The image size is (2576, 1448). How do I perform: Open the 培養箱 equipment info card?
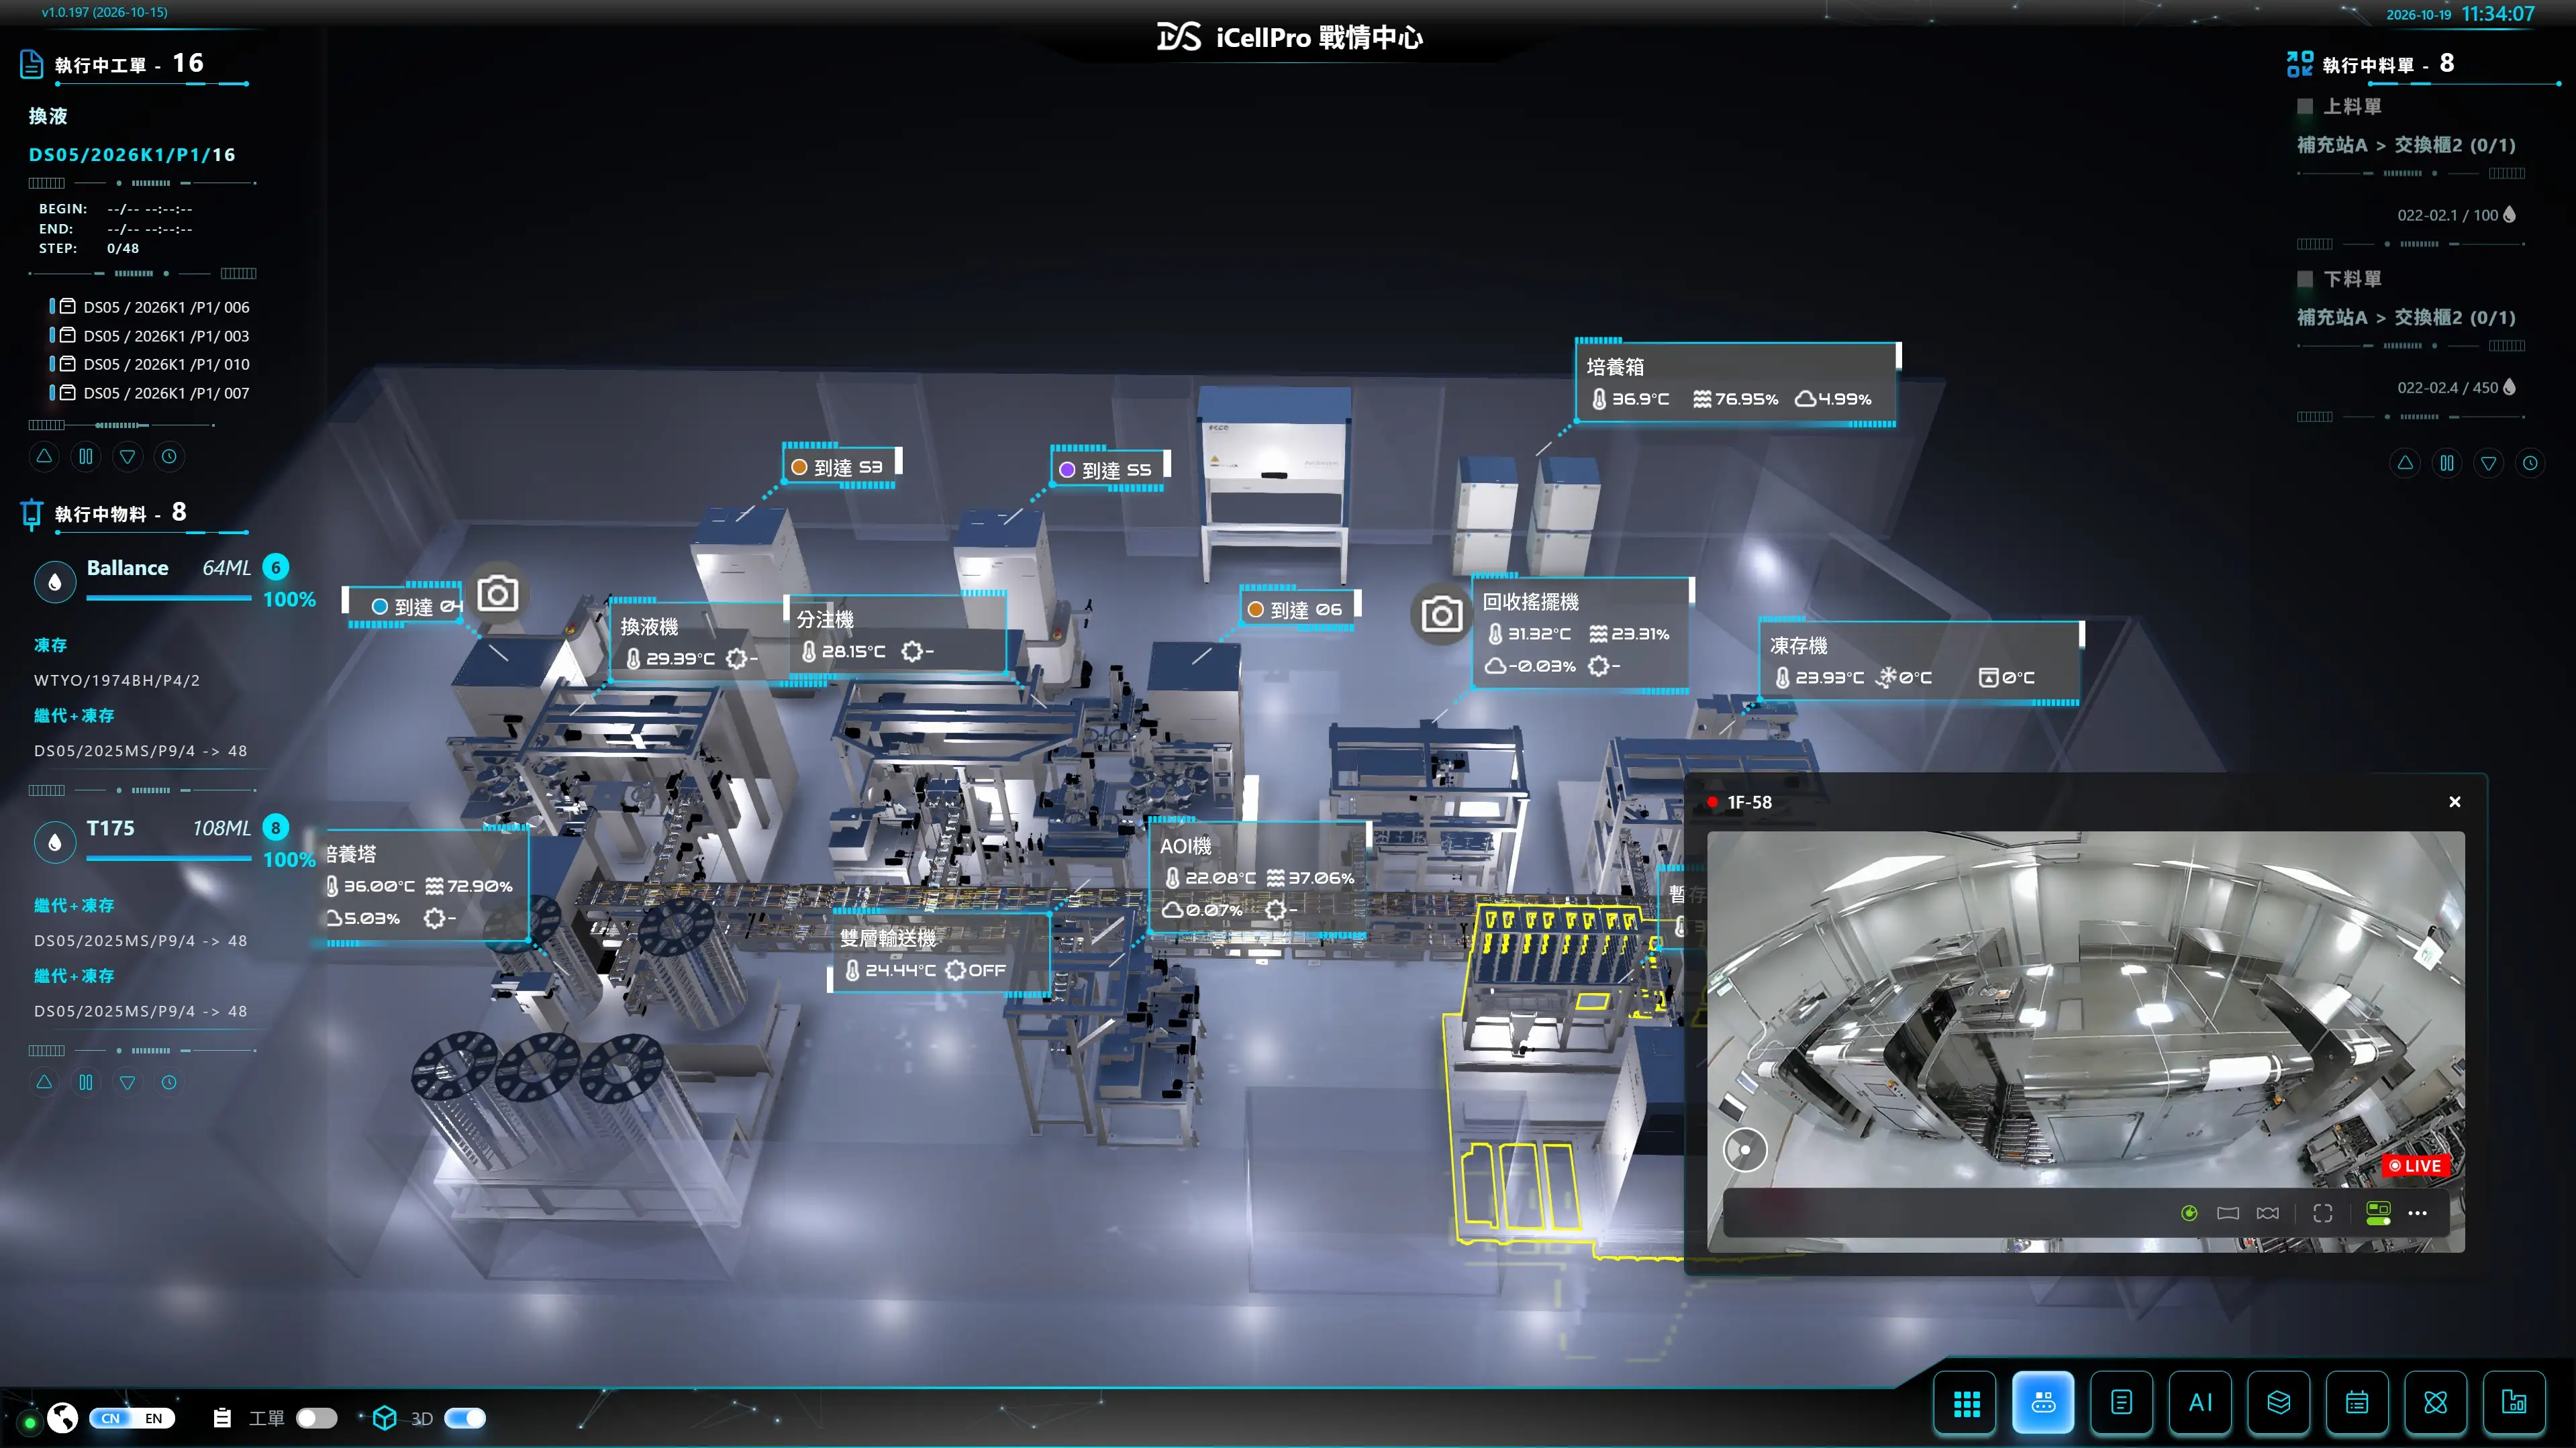coord(1737,384)
